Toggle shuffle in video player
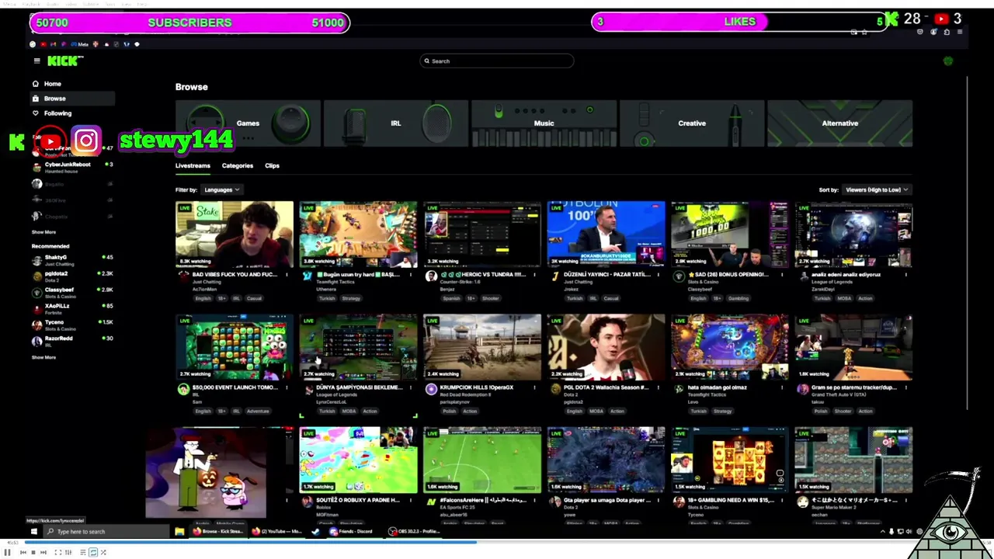This screenshot has width=994, height=559. pos(103,552)
